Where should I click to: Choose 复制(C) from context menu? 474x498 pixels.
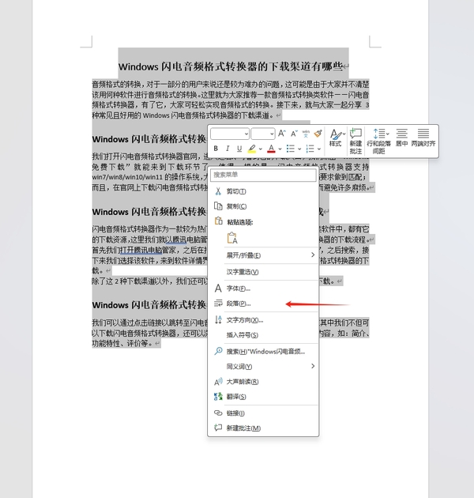point(263,206)
